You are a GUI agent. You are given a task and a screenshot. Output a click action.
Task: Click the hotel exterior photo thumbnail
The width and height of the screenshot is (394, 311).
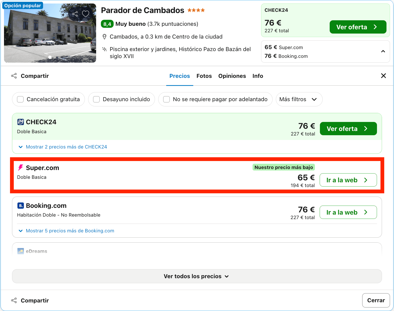click(x=50, y=33)
